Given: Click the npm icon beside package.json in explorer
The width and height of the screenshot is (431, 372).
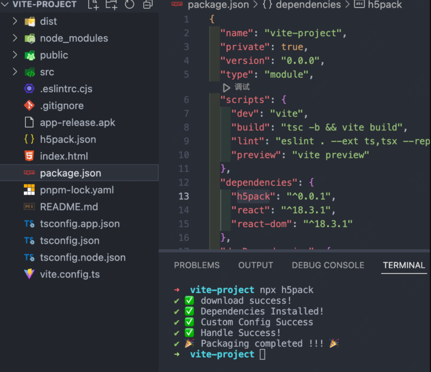Looking at the screenshot, I should [30, 173].
